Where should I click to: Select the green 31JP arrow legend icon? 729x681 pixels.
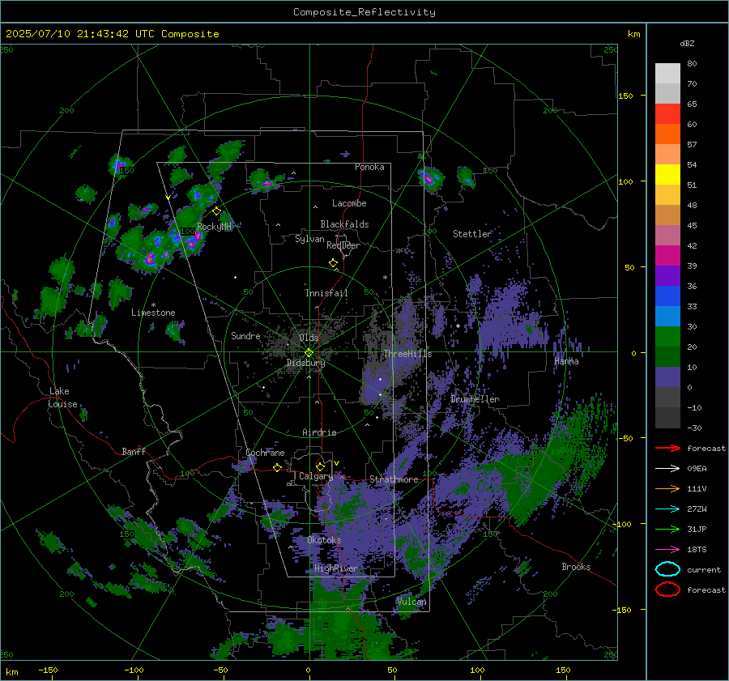[x=667, y=529]
